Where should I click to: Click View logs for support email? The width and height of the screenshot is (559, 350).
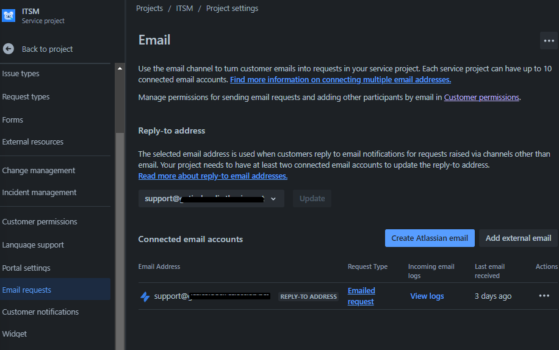coord(427,296)
